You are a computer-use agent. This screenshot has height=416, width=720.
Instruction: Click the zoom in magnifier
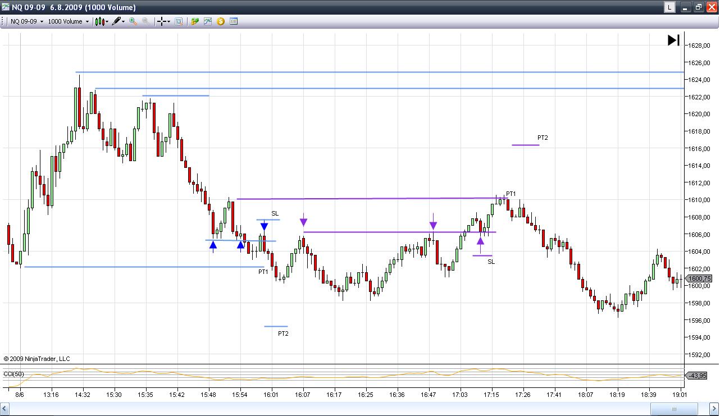[x=133, y=21]
